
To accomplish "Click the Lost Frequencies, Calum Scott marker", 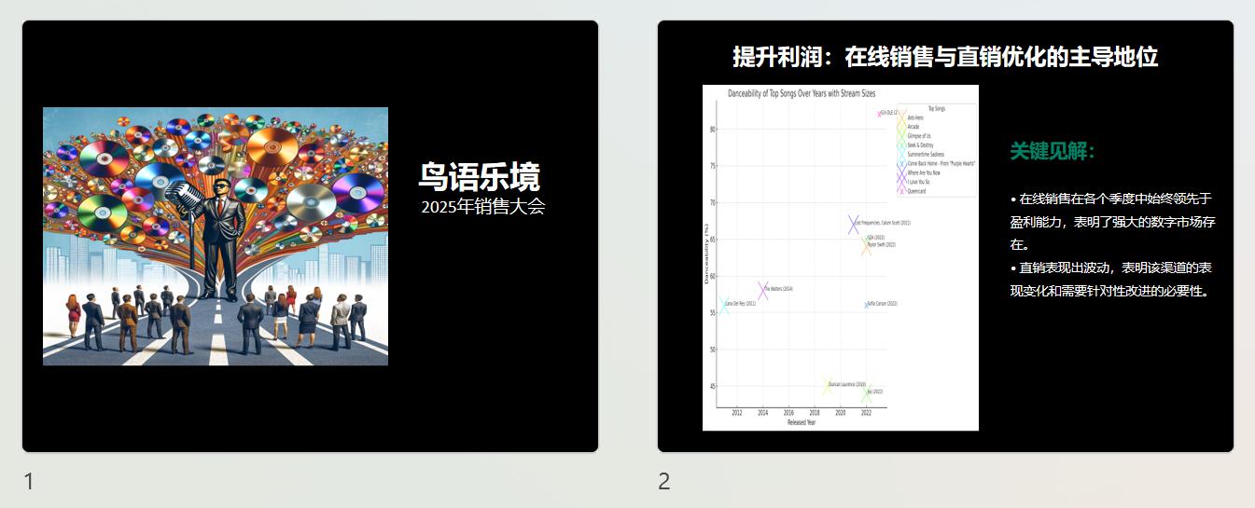I will point(854,224).
